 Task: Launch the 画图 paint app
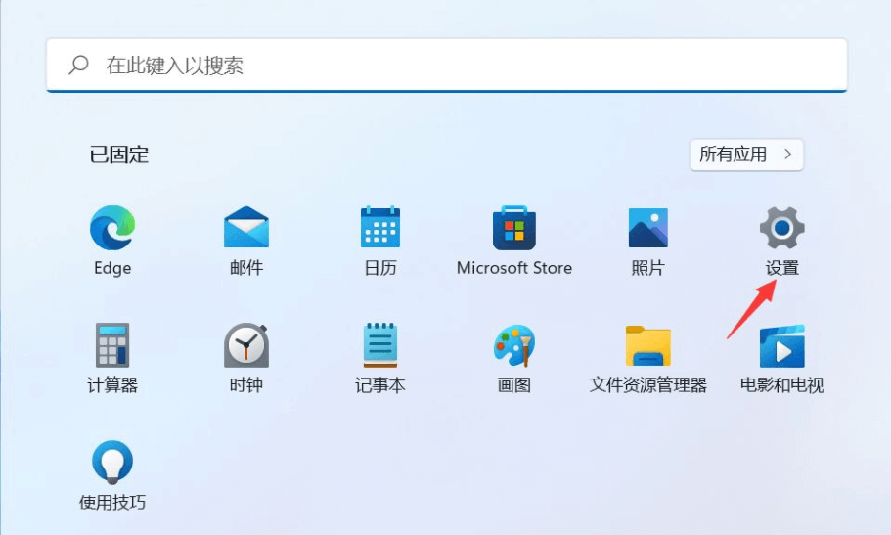[514, 345]
